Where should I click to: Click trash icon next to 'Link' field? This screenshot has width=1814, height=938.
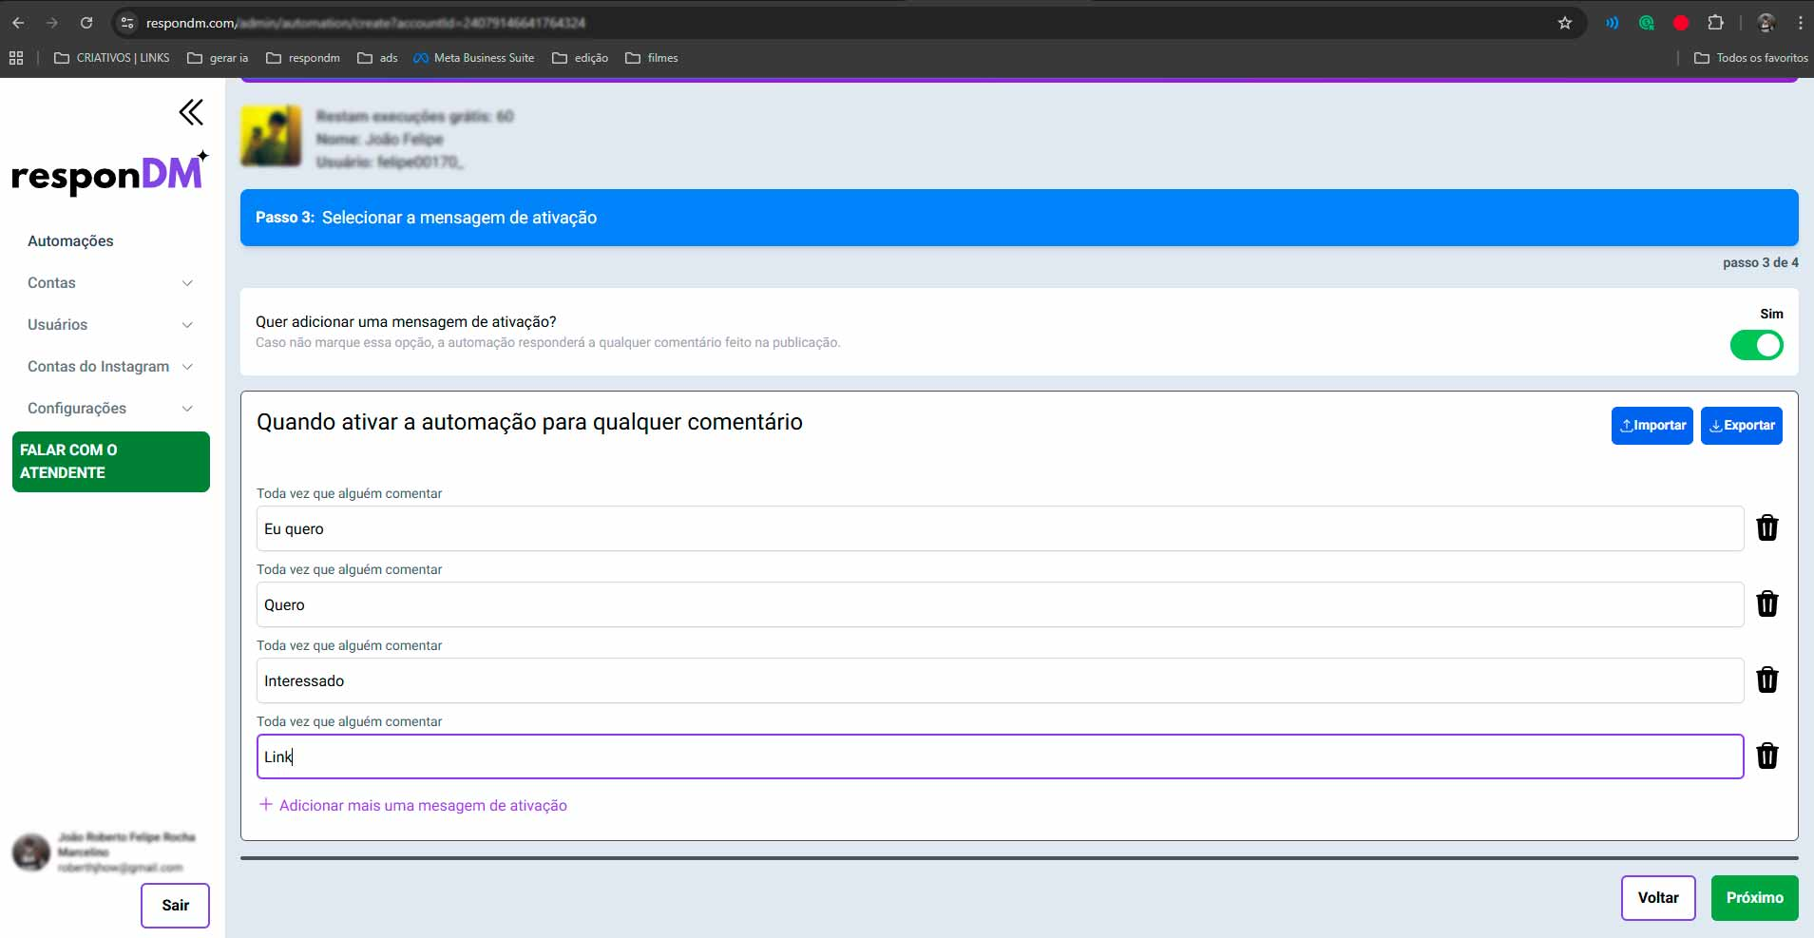[1766, 756]
